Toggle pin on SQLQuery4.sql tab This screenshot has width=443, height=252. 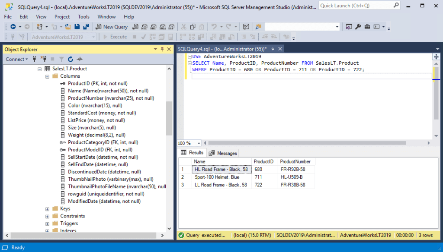[x=273, y=49]
